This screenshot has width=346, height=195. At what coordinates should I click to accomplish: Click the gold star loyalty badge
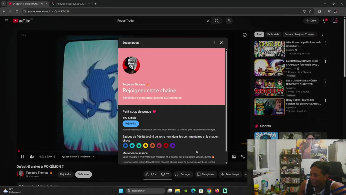coord(146,146)
